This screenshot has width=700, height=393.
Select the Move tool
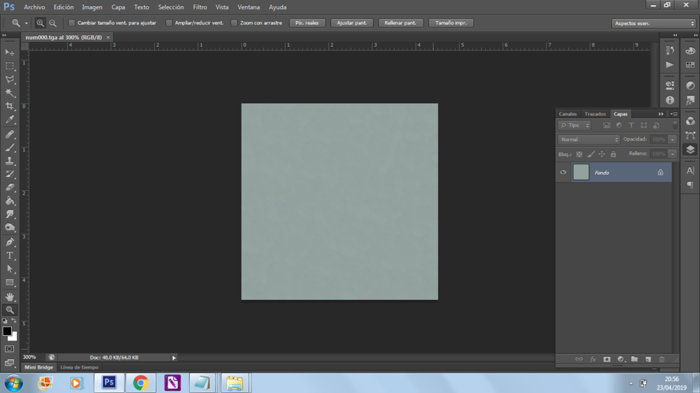[x=10, y=52]
